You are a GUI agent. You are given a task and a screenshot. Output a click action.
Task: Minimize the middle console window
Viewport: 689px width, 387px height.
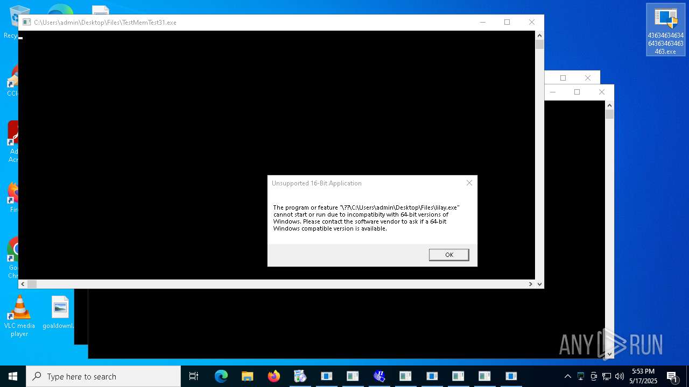pos(552,92)
